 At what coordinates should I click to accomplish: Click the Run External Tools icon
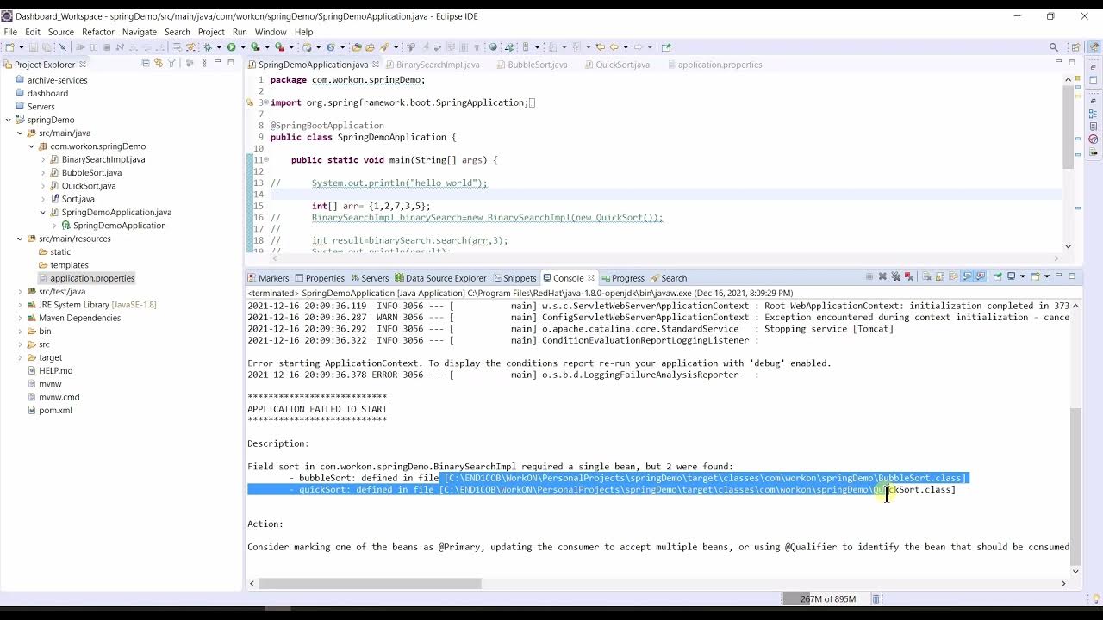[x=279, y=47]
